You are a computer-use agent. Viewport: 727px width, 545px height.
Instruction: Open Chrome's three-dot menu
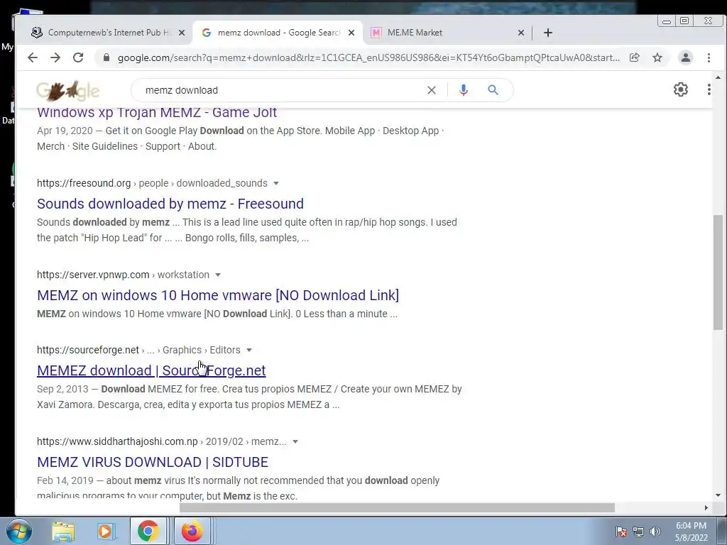coord(709,57)
